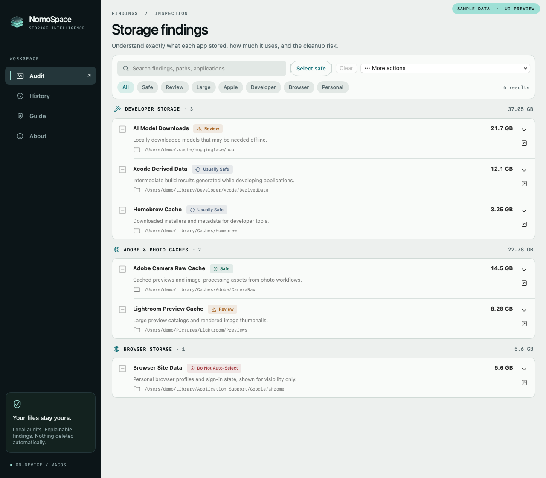Select the All filter chip
The height and width of the screenshot is (478, 546).
pyautogui.click(x=125, y=87)
